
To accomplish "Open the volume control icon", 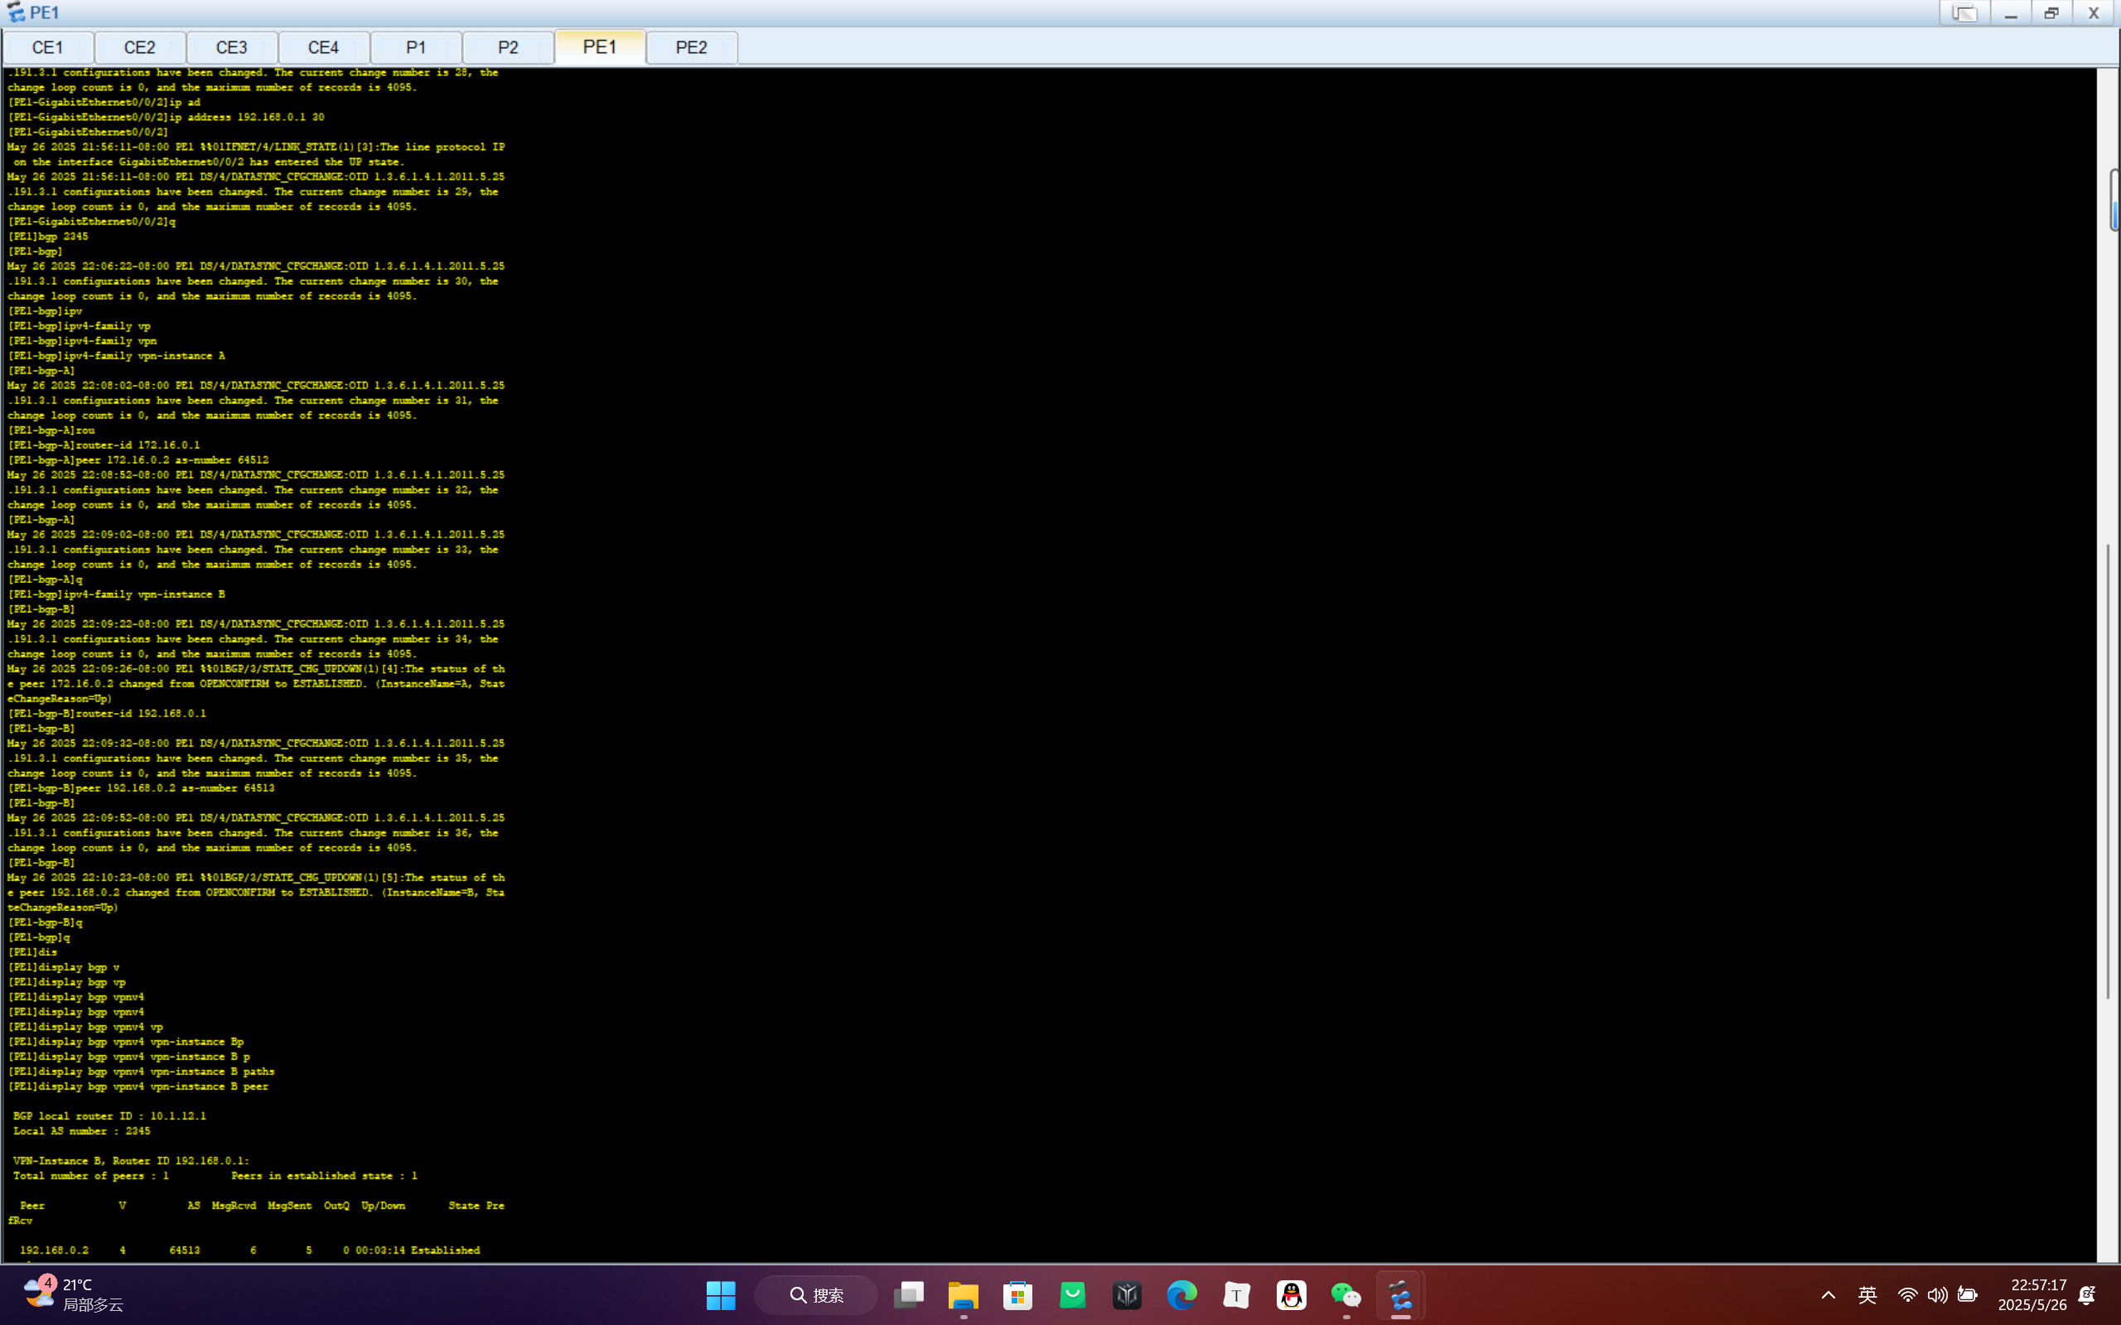I will 1937,1295.
